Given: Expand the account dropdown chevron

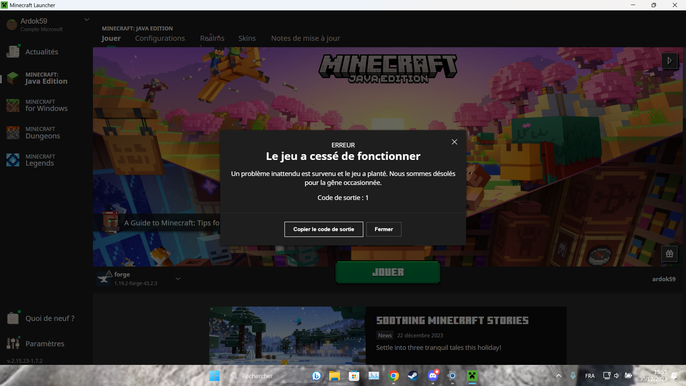Looking at the screenshot, I should tap(87, 20).
